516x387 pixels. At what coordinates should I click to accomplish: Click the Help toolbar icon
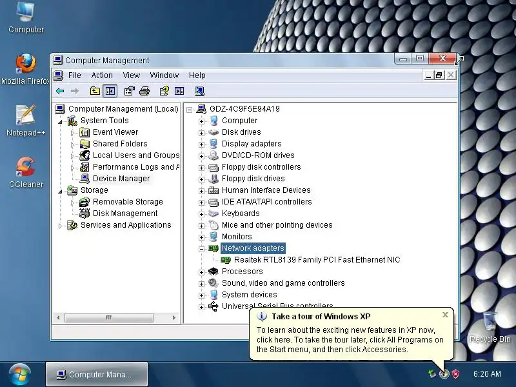164,91
